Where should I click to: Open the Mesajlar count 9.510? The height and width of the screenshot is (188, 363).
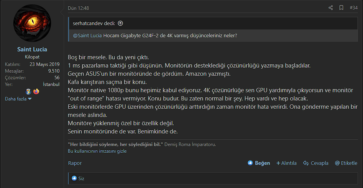[x=53, y=71]
